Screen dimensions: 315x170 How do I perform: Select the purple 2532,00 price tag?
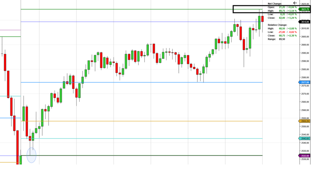point(304,156)
